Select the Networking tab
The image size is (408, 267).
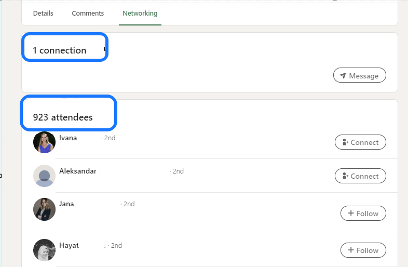coord(140,14)
